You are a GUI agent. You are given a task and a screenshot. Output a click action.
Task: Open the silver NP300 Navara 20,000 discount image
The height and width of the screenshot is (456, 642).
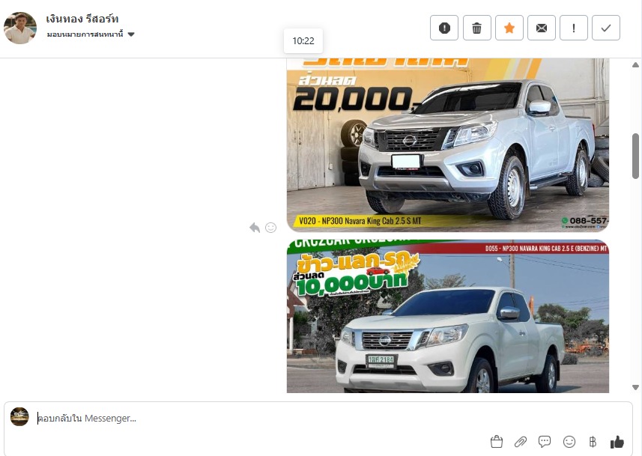pyautogui.click(x=448, y=145)
